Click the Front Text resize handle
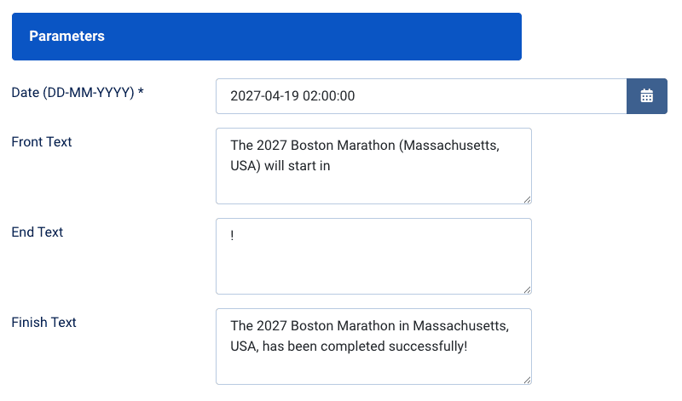This screenshot has width=682, height=401. pyautogui.click(x=527, y=199)
